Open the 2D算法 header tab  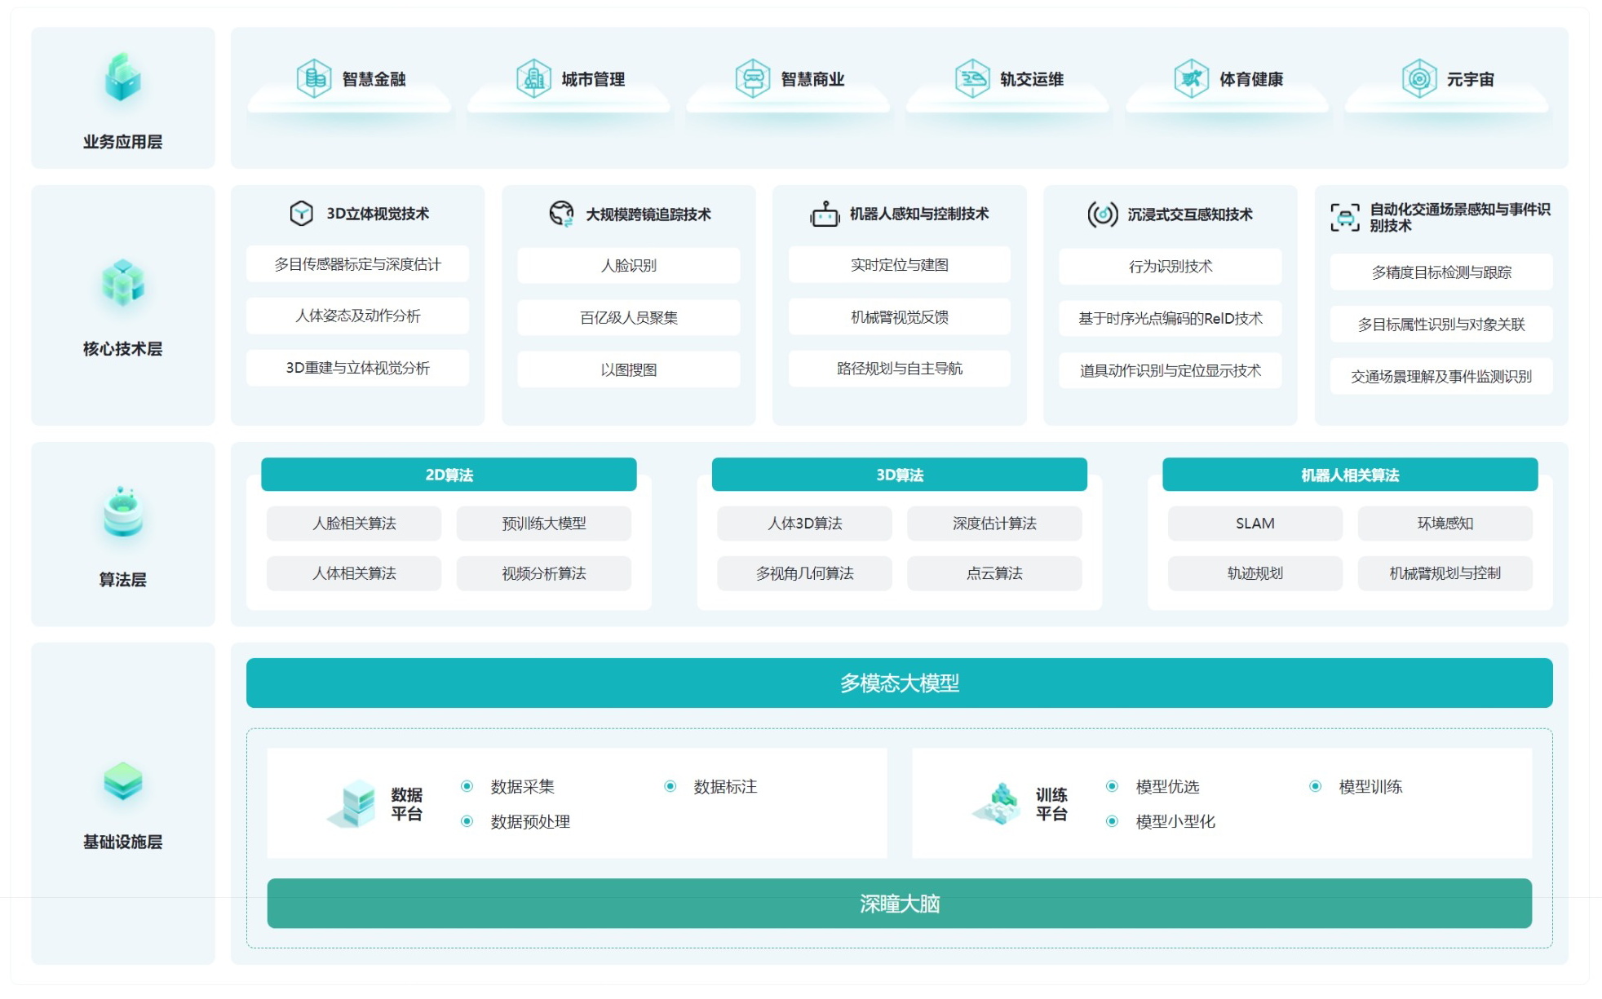449,475
